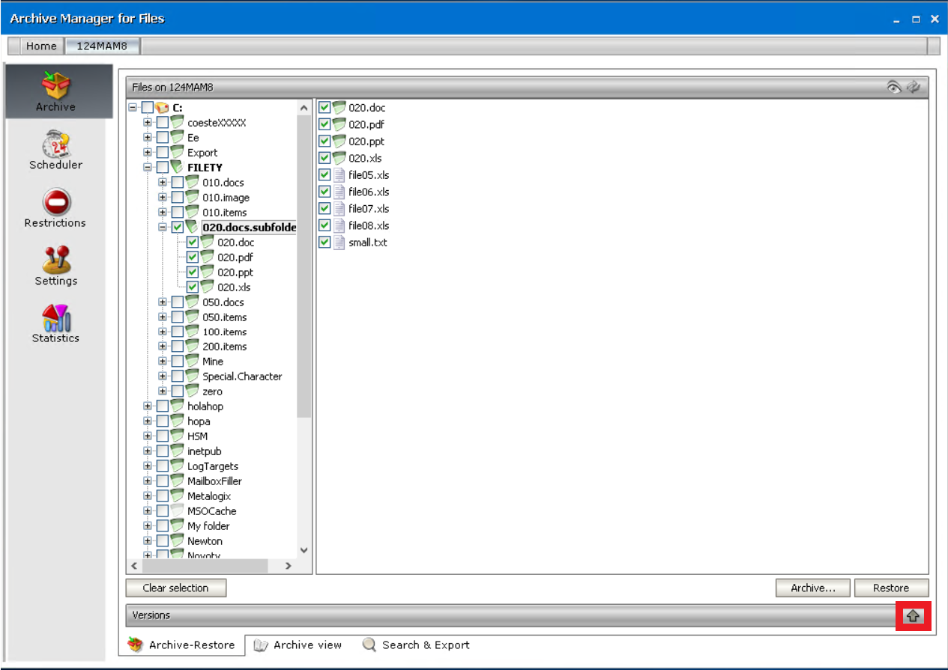This screenshot has height=670, width=948.
Task: Click the MSOCache folder icon
Action: (x=177, y=511)
